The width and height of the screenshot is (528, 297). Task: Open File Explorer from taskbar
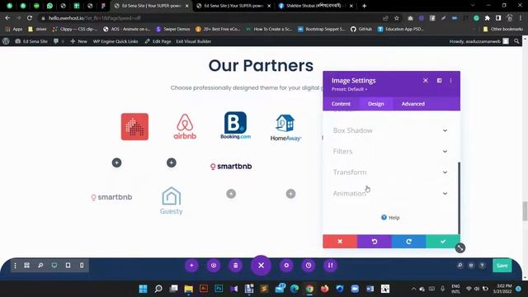pos(189,289)
